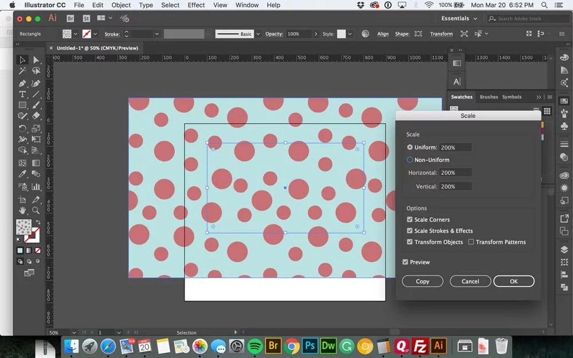The height and width of the screenshot is (358, 573).
Task: Activate the Zoom tool
Action: pos(36,210)
